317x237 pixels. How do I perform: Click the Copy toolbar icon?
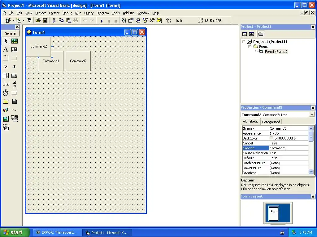point(61,21)
